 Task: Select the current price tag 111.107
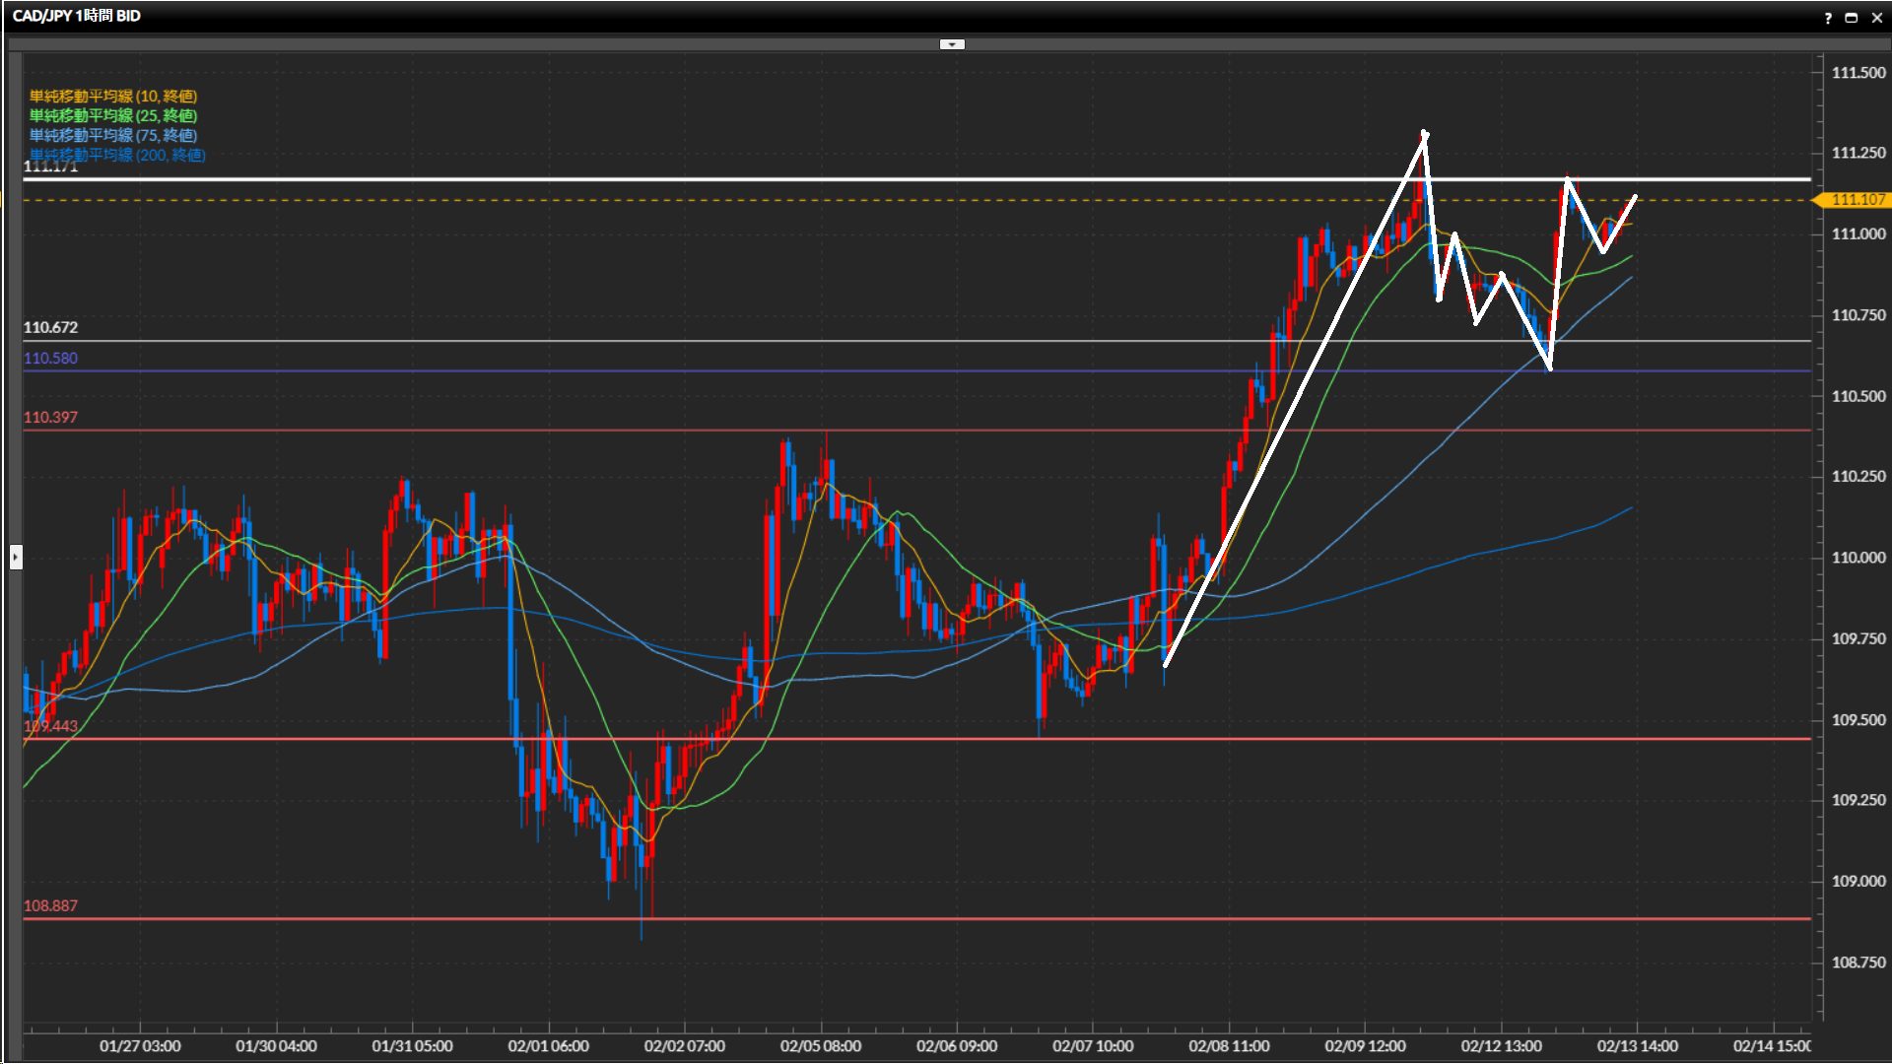[x=1857, y=200]
